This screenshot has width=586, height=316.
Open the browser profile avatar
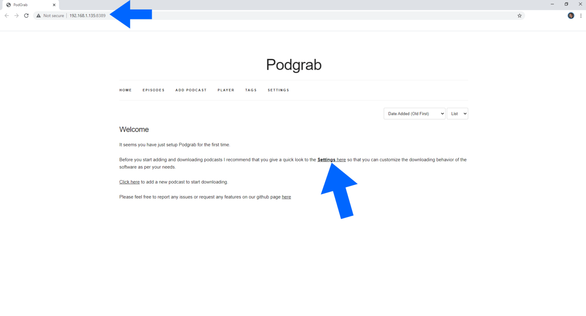tap(570, 16)
